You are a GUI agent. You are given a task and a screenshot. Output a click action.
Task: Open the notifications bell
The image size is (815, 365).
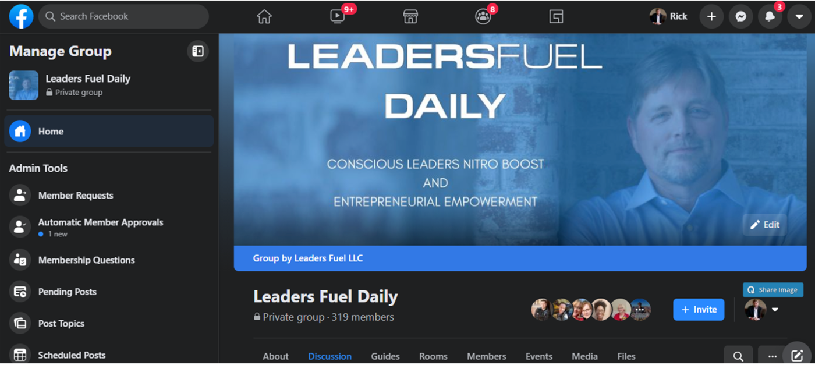(x=770, y=17)
